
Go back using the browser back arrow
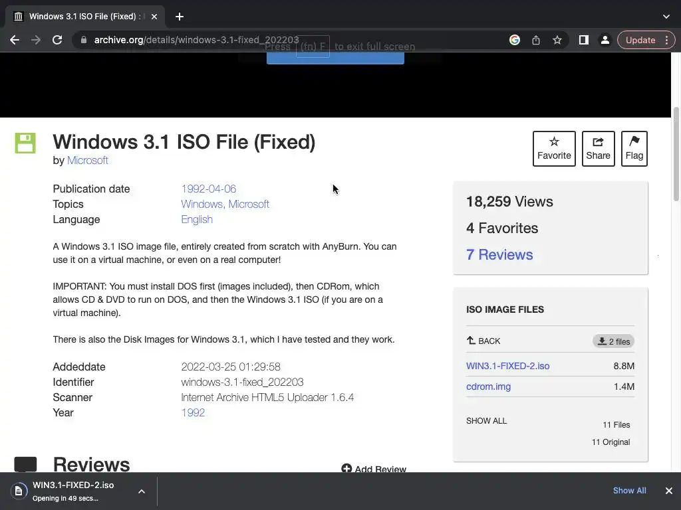coord(15,40)
